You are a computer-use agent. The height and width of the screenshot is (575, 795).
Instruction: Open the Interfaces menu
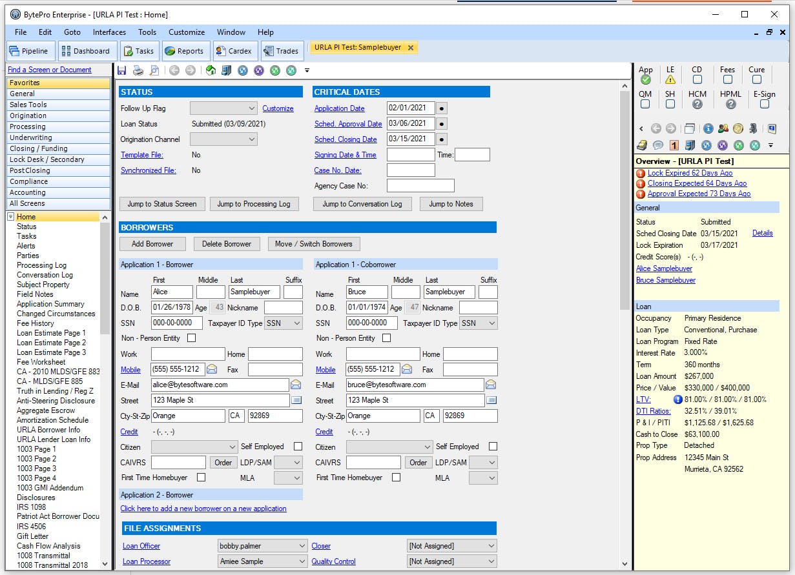coord(109,32)
